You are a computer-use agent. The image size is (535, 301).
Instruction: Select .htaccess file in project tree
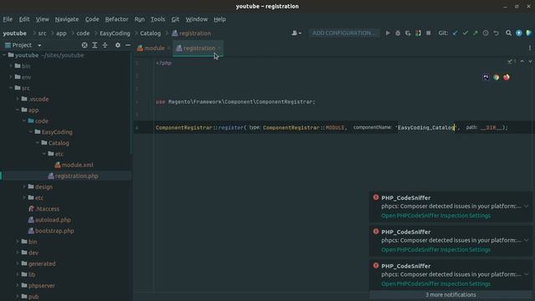tap(47, 209)
